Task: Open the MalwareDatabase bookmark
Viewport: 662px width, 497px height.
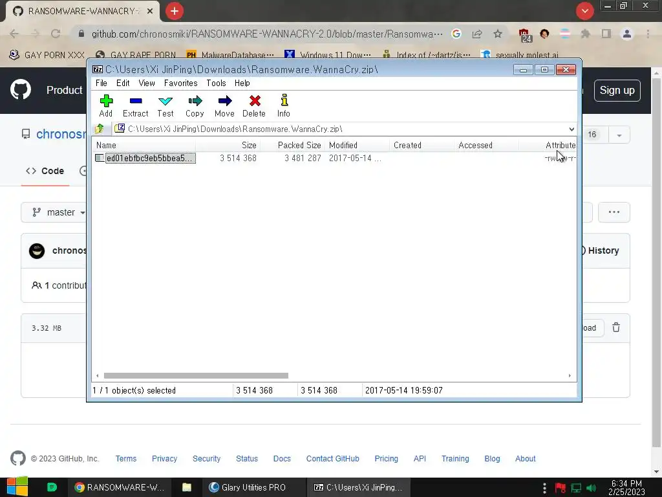Action: point(231,55)
